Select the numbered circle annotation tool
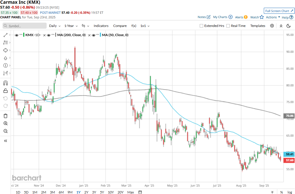Image resolution: width=295 pixels, height=194 pixels. (x=5, y=66)
